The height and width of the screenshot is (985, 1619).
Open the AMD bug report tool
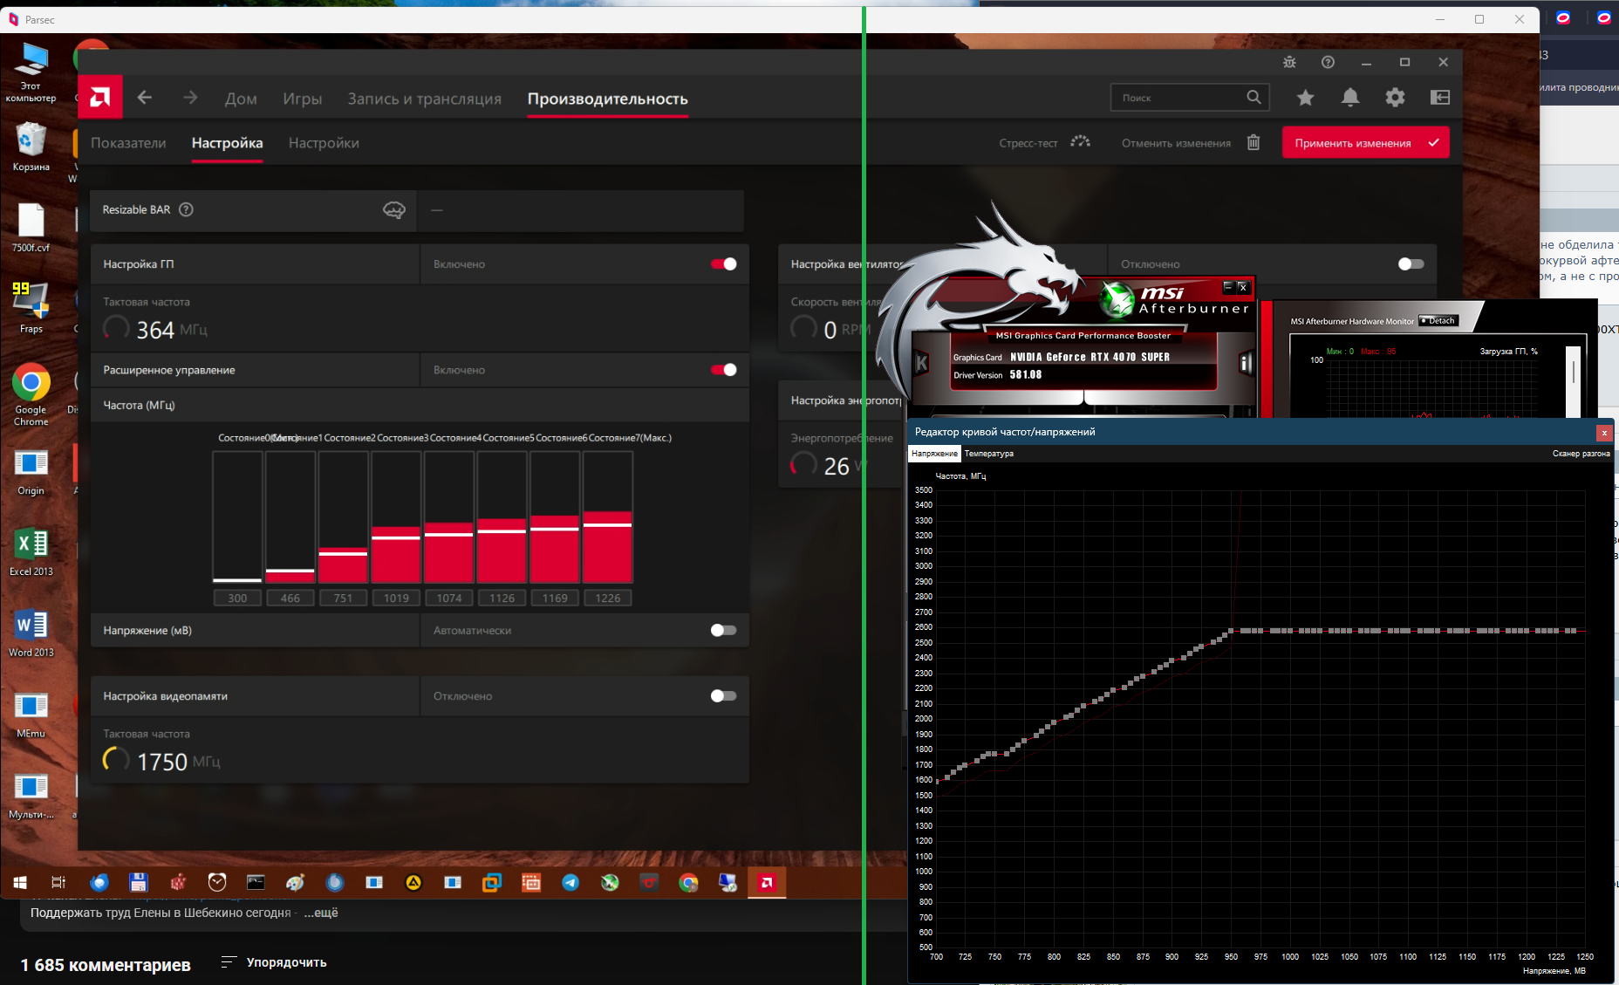[x=1289, y=62]
